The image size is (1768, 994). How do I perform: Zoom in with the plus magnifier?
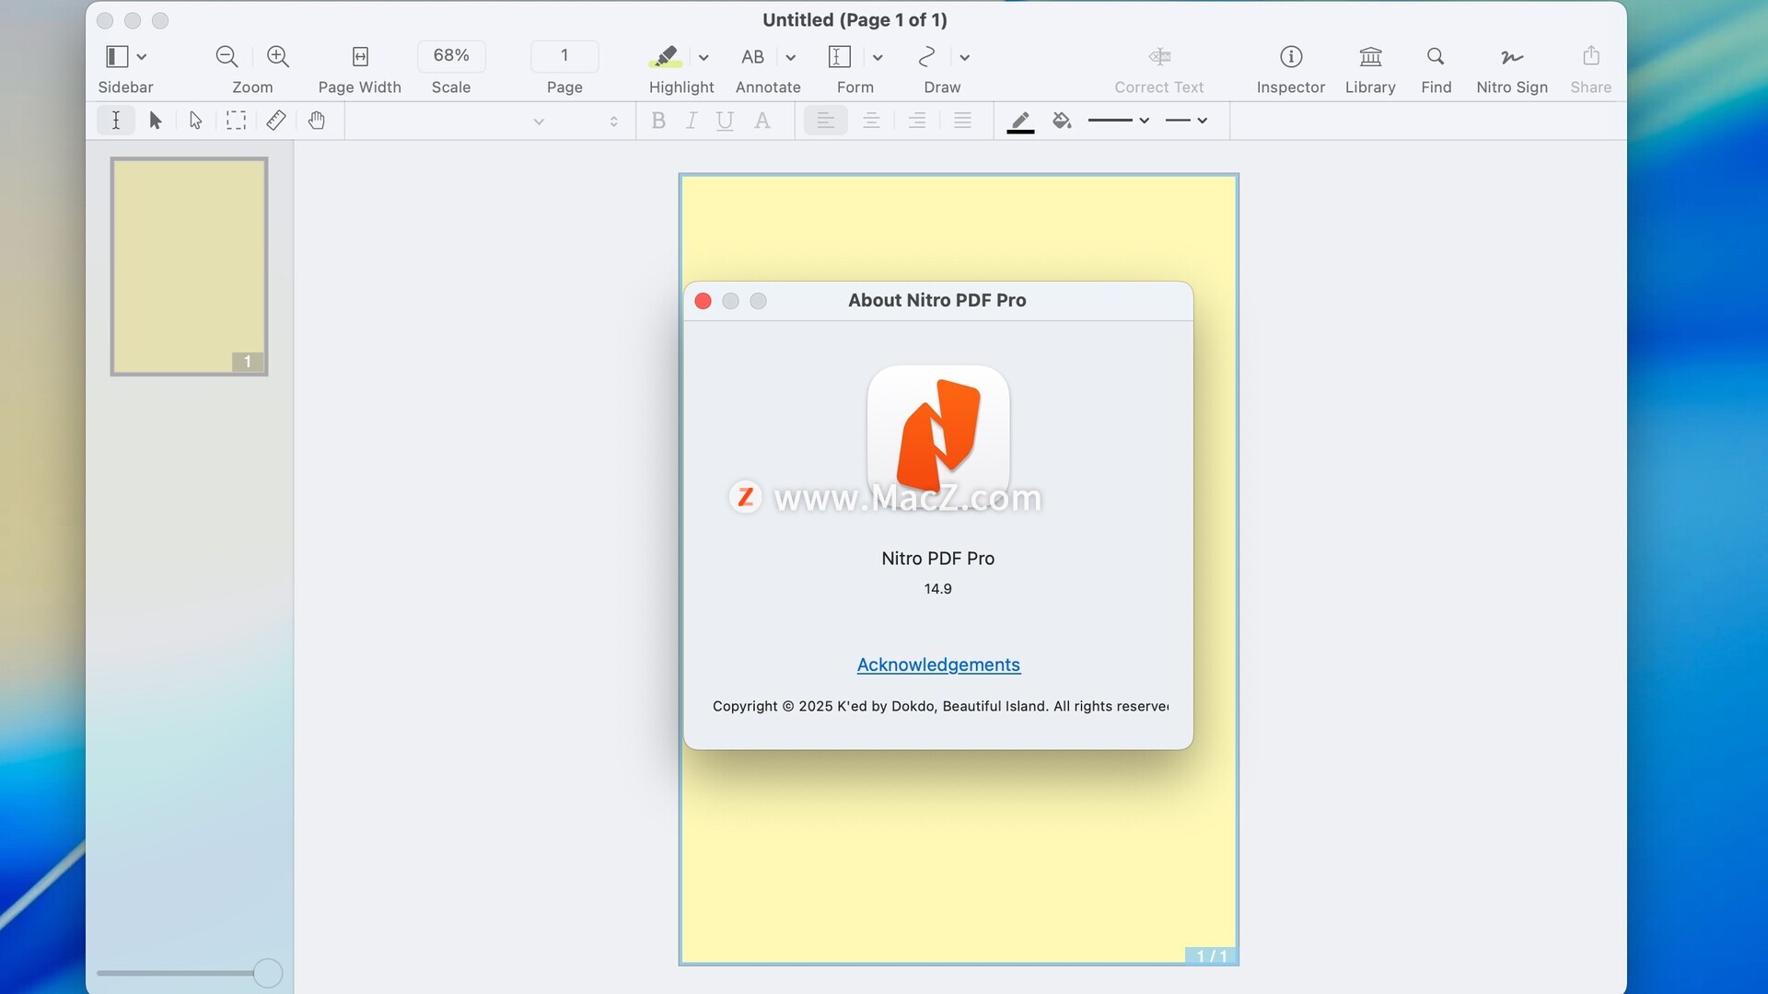(277, 56)
